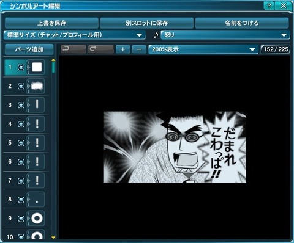
Task: Click パーツ追加 add parts button
Action: (29, 49)
